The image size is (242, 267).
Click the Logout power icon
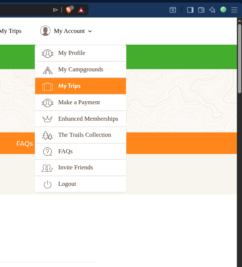pos(48,184)
